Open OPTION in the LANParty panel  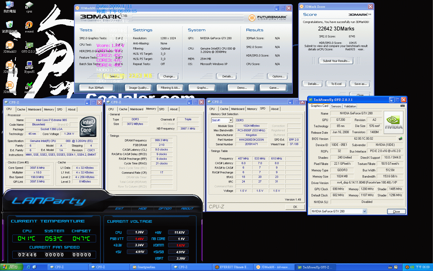pyautogui.click(x=165, y=209)
